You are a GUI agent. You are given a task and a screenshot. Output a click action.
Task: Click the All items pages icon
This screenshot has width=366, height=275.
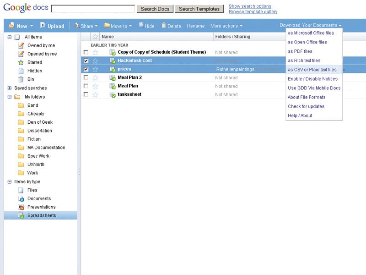click(17, 37)
